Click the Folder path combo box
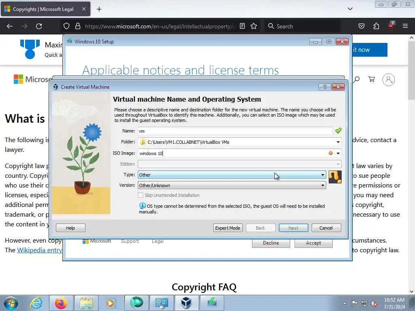 pos(240,142)
